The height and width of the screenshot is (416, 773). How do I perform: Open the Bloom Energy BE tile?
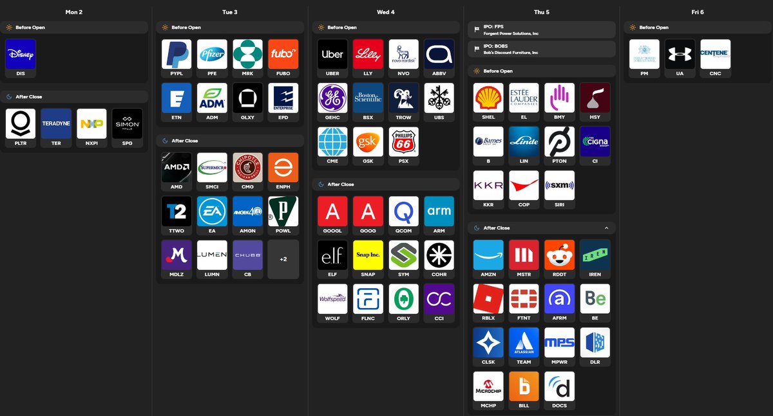pyautogui.click(x=595, y=302)
